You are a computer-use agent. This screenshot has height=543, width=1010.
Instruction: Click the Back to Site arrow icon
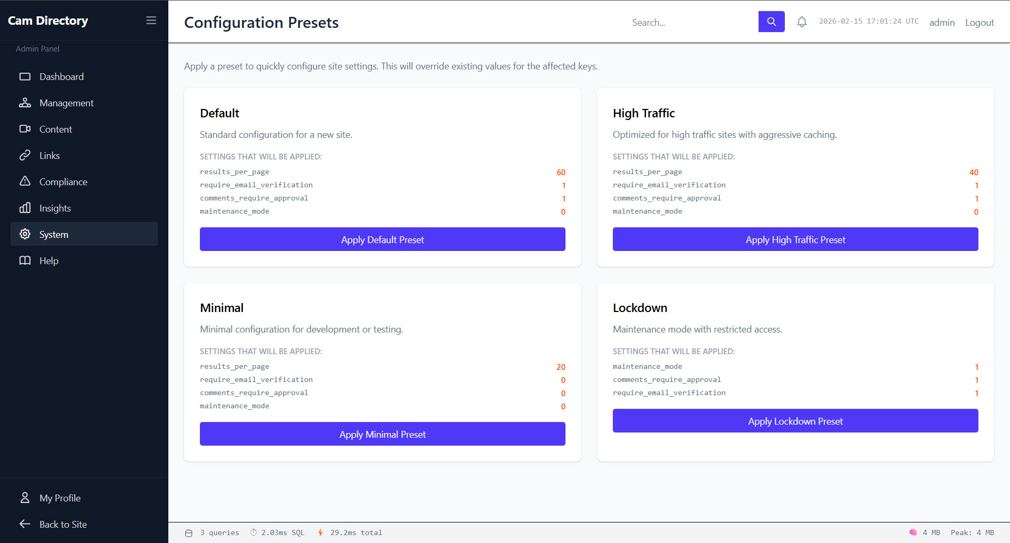[x=25, y=524]
